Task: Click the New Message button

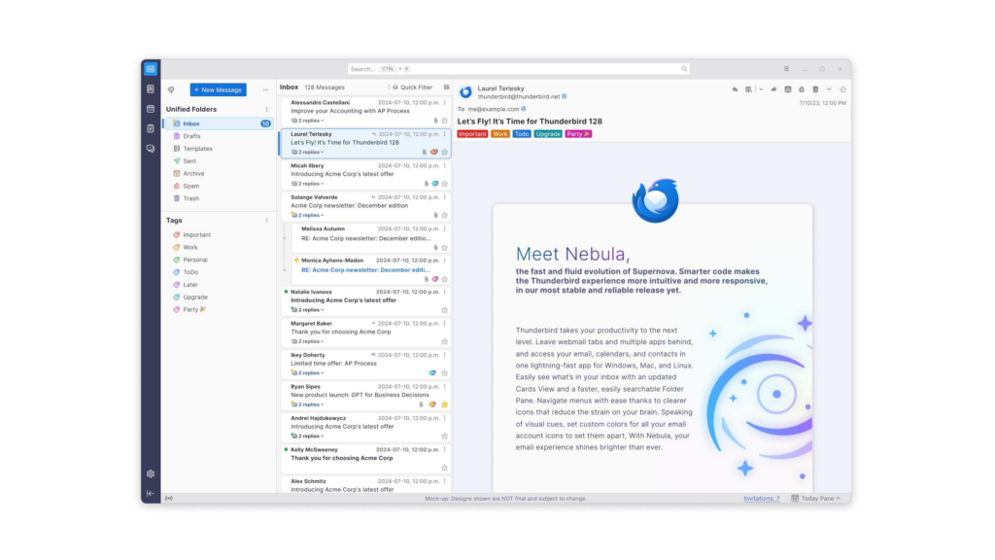Action: 219,89
